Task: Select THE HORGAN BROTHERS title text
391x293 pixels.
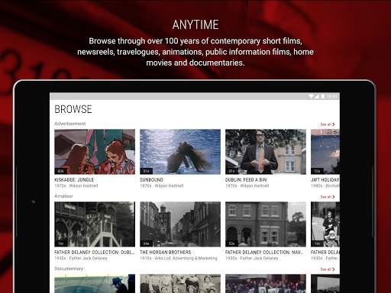Action: click(166, 253)
